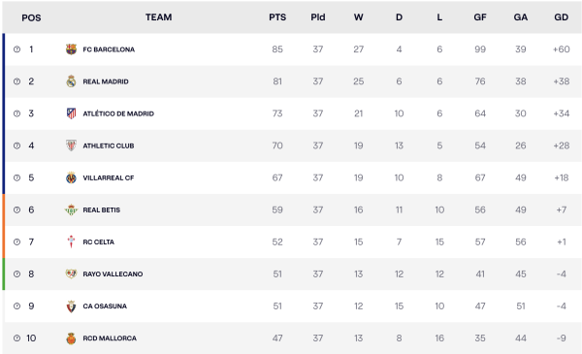Viewport: 582px width, 354px height.
Task: Click the Atlético de Madrid crest icon
Action: [71, 113]
